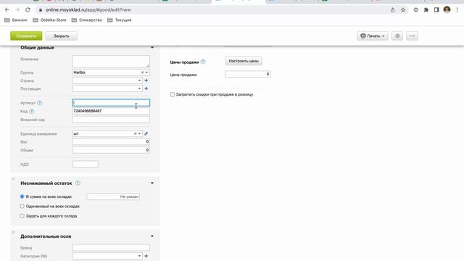Image resolution: width=464 pixels, height=261 pixels.
Task: Click the green Сохранить button
Action: [x=26, y=36]
